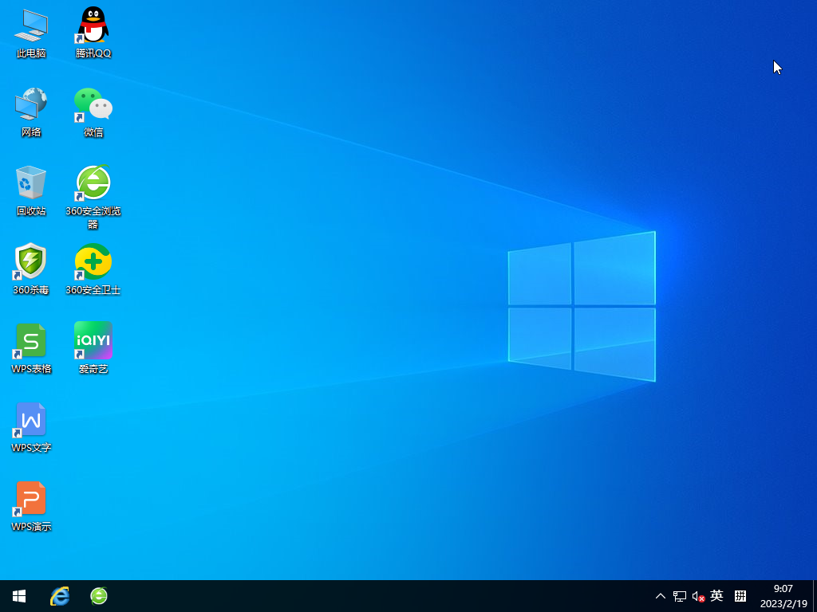The width and height of the screenshot is (817, 612).
Task: Select the iQIYI (爱奇艺) desktop shortcut
Action: click(x=93, y=341)
